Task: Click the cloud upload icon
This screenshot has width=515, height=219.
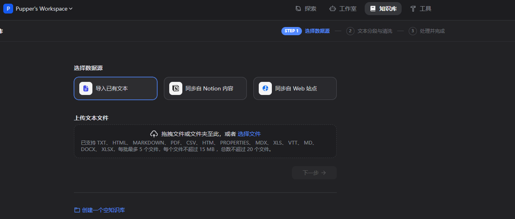Action: (x=154, y=134)
